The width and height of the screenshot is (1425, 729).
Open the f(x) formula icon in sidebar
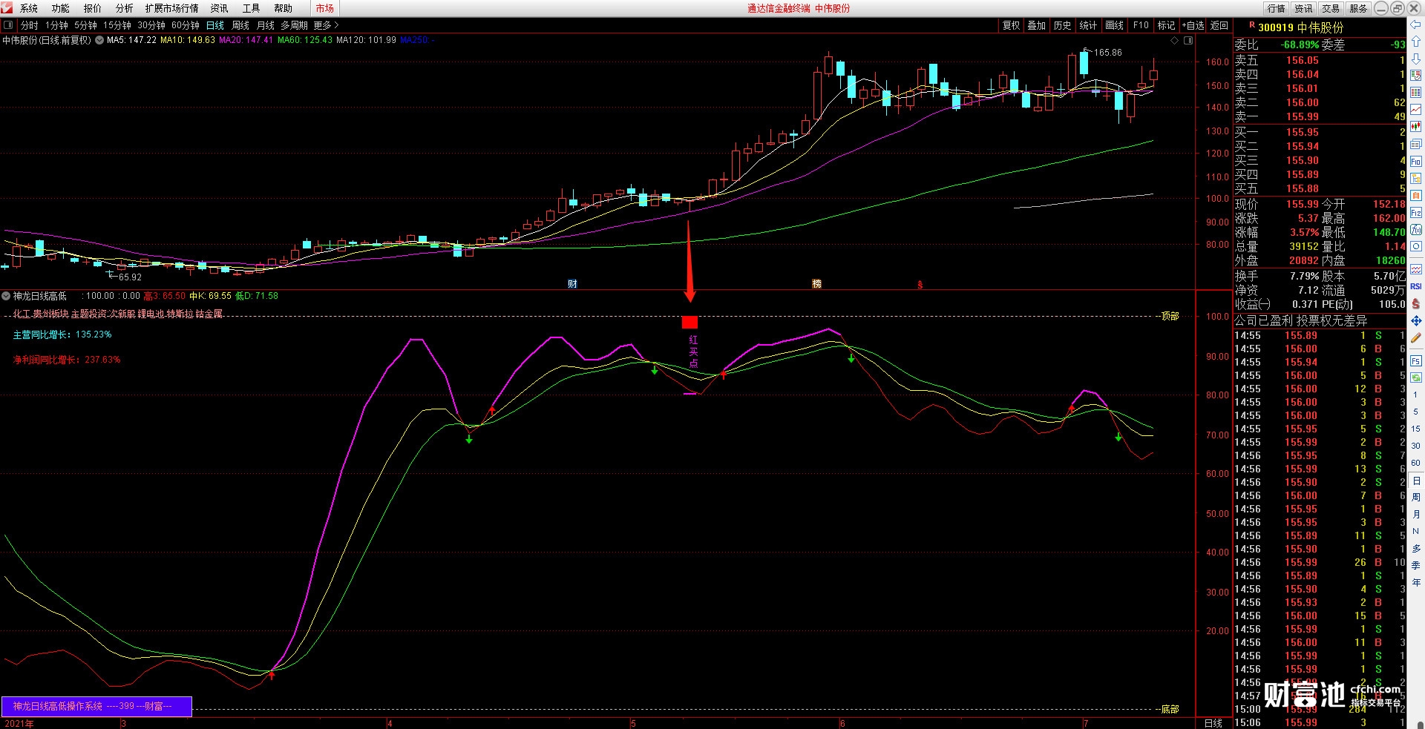pos(1416,229)
